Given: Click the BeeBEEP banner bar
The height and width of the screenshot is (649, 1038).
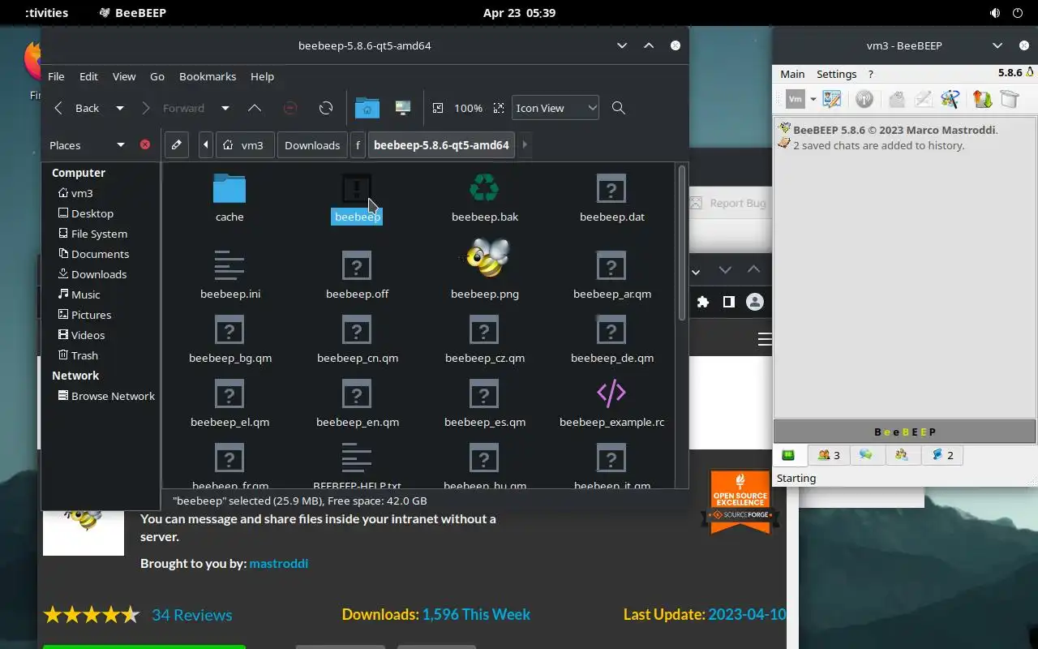Looking at the screenshot, I should pyautogui.click(x=905, y=432).
